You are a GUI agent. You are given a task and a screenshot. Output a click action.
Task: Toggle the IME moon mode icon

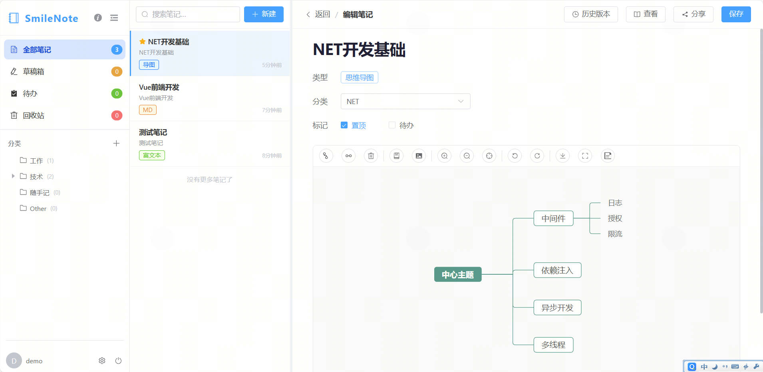(715, 366)
